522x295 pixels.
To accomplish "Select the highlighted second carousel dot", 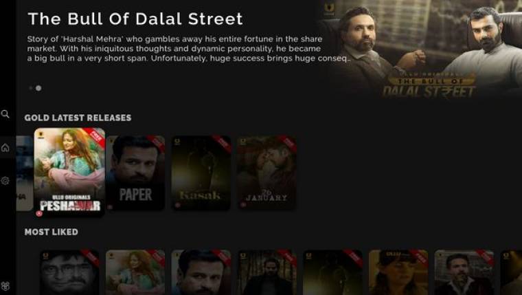I will click(x=38, y=88).
